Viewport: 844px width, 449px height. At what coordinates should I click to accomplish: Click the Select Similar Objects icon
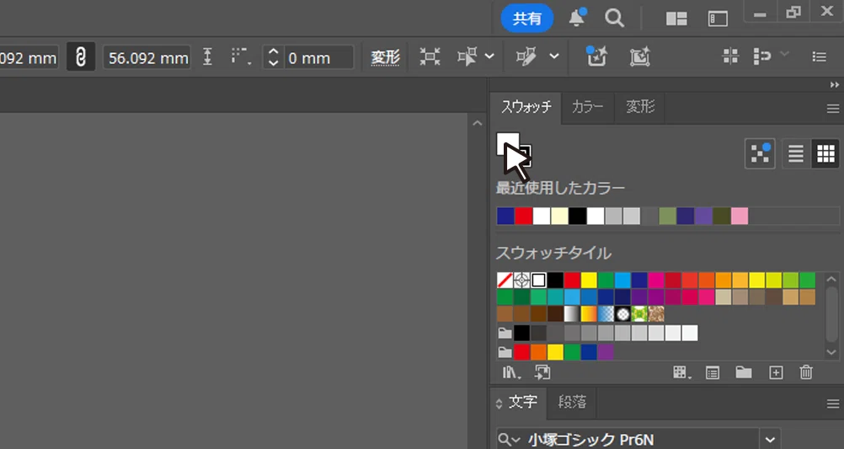tap(467, 56)
